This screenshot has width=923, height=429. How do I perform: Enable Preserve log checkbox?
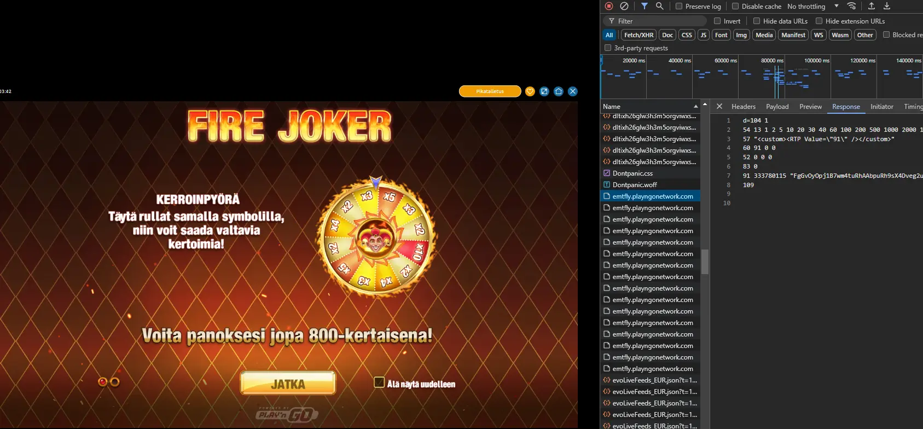point(679,7)
